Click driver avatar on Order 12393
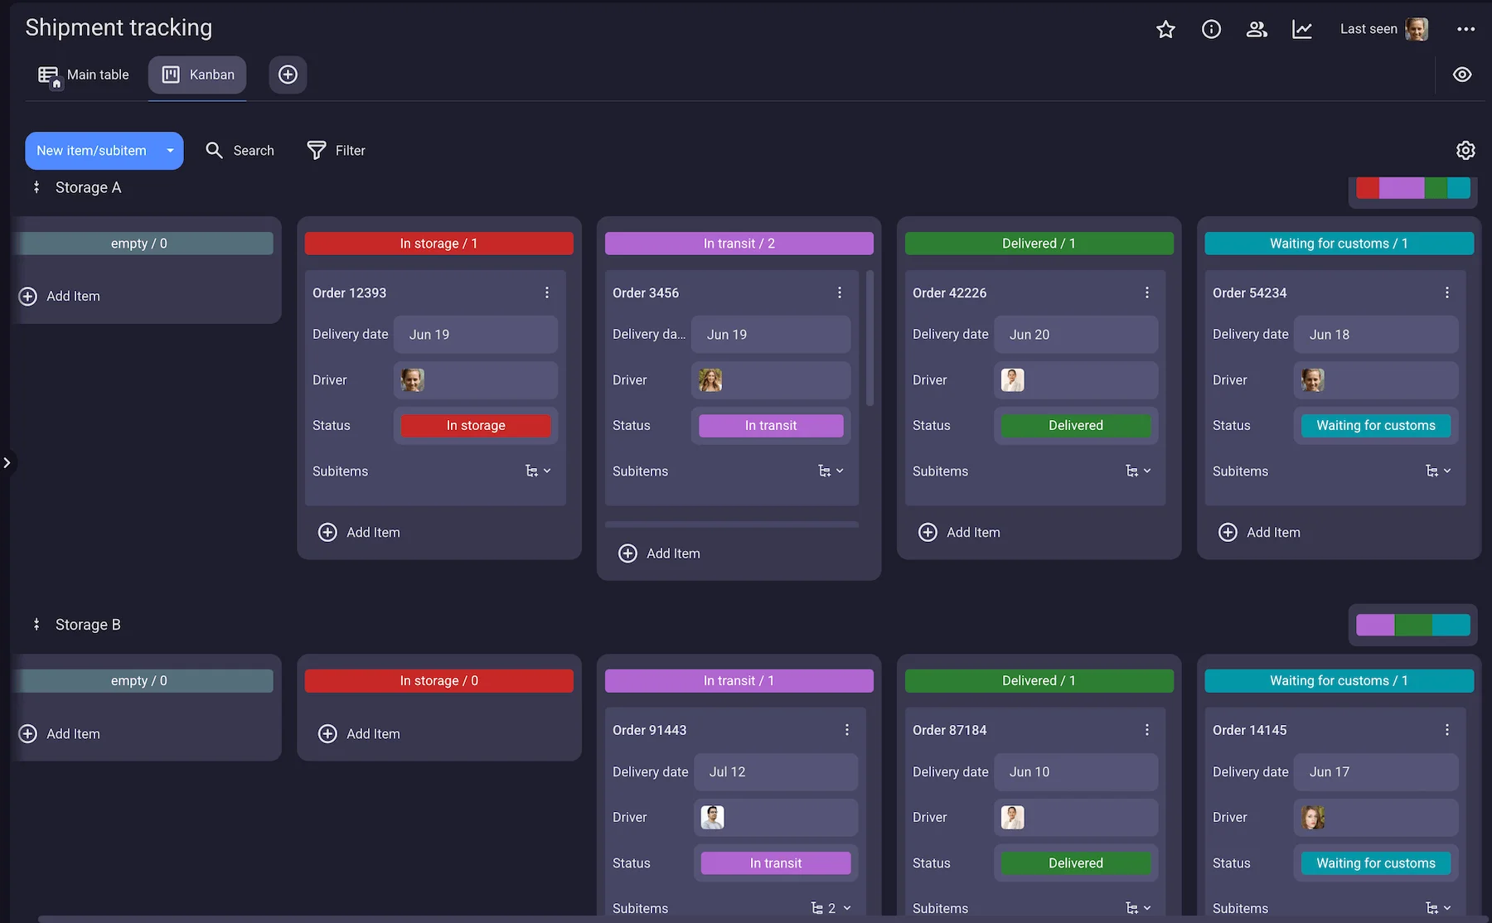Image resolution: width=1492 pixels, height=923 pixels. pos(413,380)
